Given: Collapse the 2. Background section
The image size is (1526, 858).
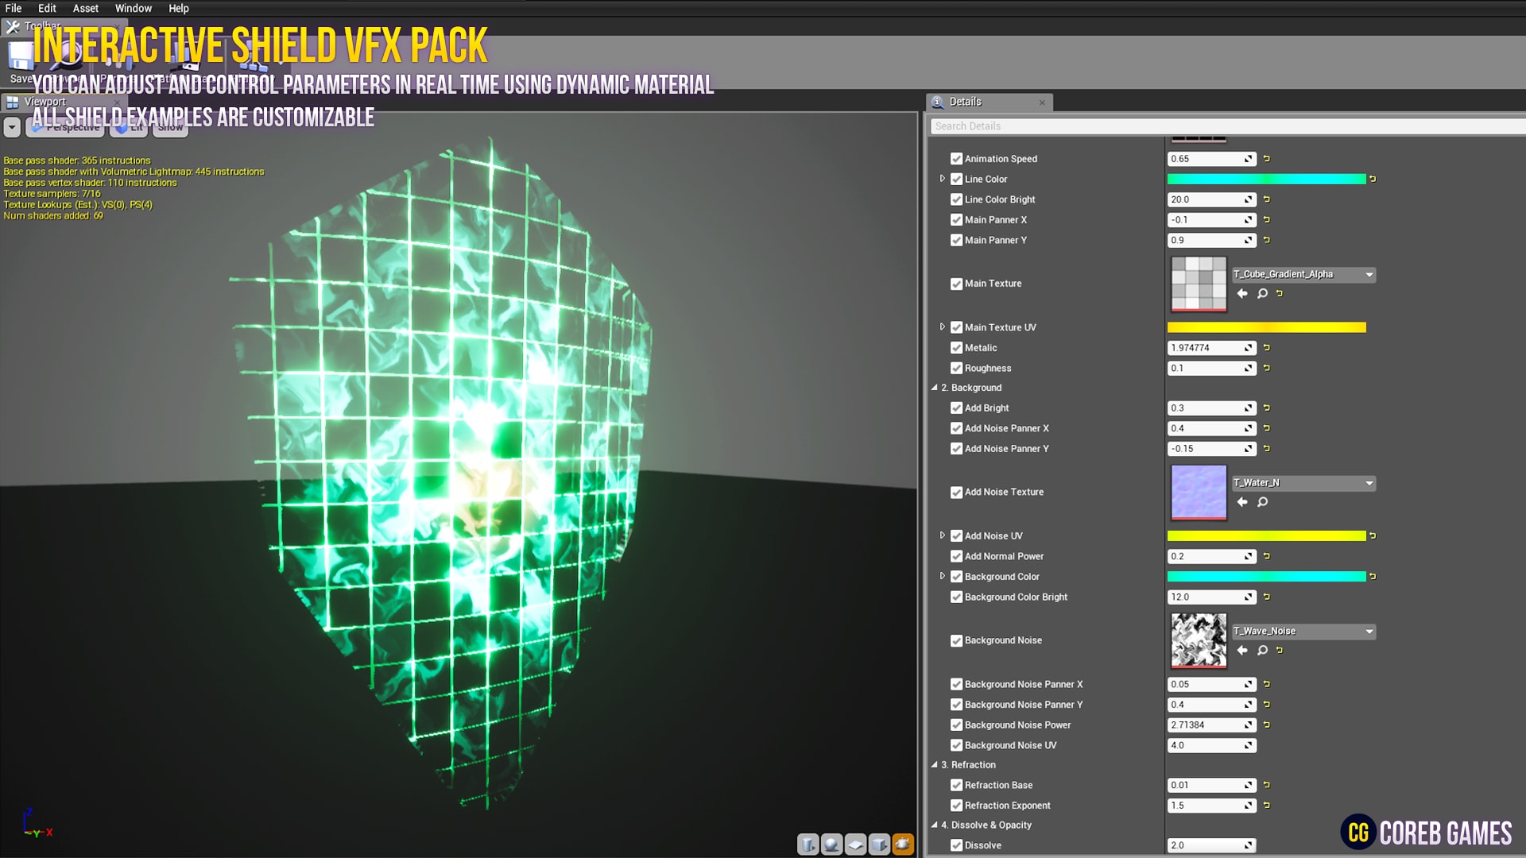Looking at the screenshot, I should (935, 388).
